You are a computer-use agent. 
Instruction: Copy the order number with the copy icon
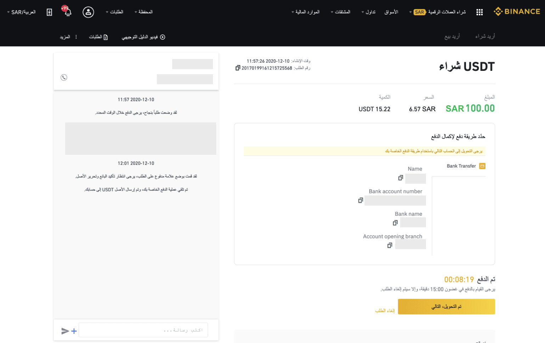238,68
